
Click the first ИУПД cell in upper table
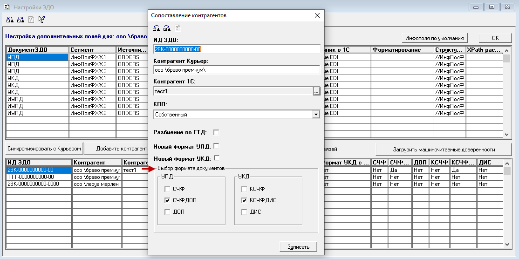pos(37,99)
